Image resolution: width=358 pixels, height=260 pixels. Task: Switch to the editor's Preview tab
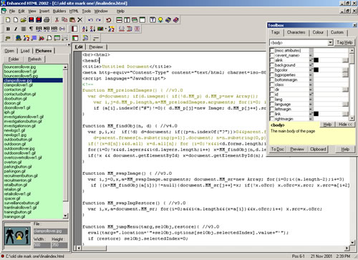pyautogui.click(x=96, y=47)
